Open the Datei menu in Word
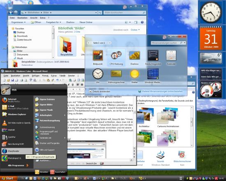This screenshot has height=181, width=226. coord(6,76)
